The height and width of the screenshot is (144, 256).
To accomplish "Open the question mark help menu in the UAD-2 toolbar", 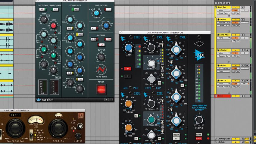I will (111, 100).
